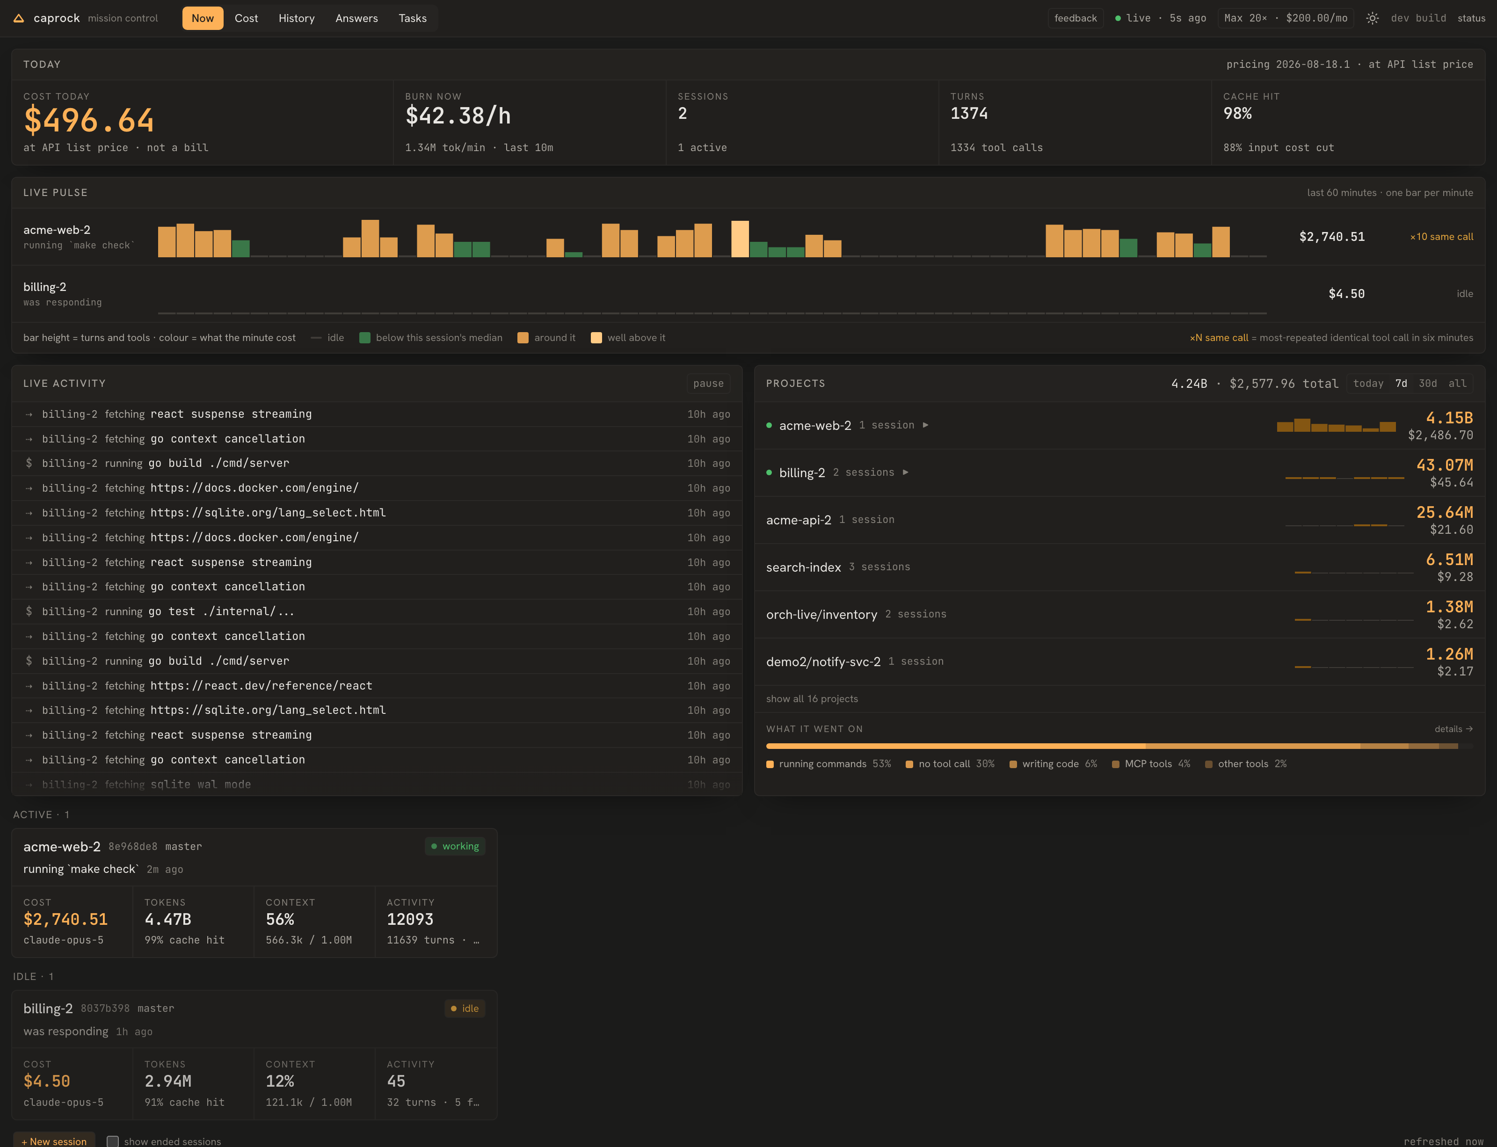
Task: Click the green live status dot
Action: [1118, 18]
